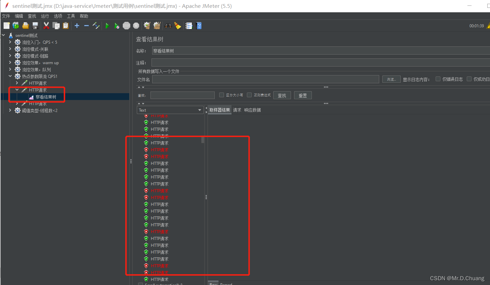Focus the 注释 comment input field
Screen dimensions: 490x285
(x=321, y=63)
